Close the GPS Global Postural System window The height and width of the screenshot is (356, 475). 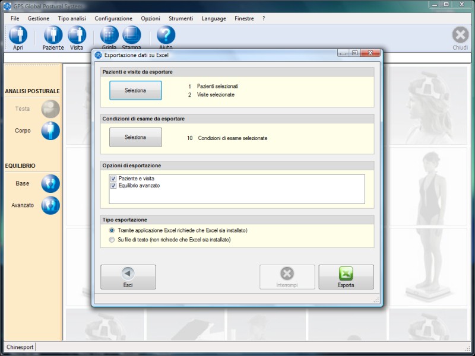tap(462, 4)
